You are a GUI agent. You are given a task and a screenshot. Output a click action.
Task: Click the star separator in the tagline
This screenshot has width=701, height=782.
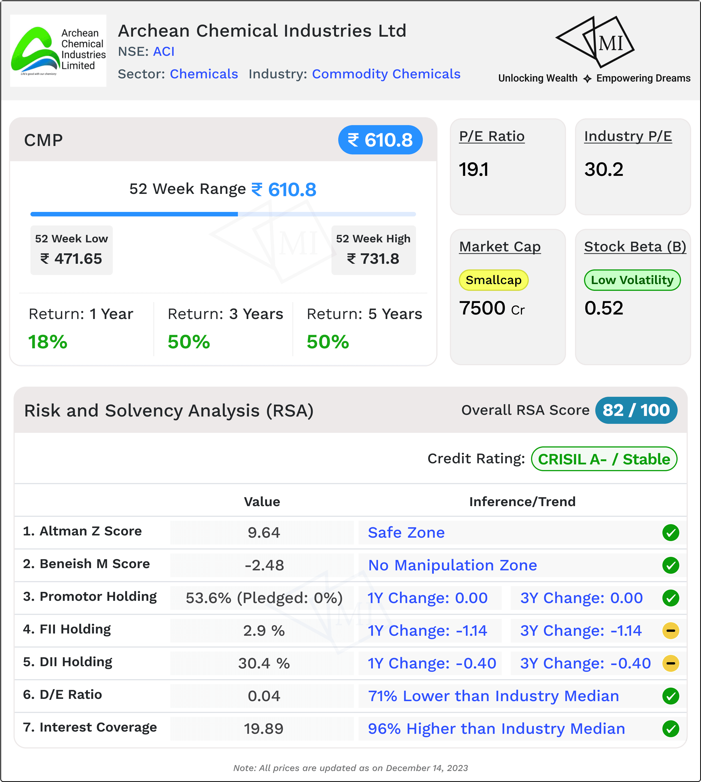point(587,79)
